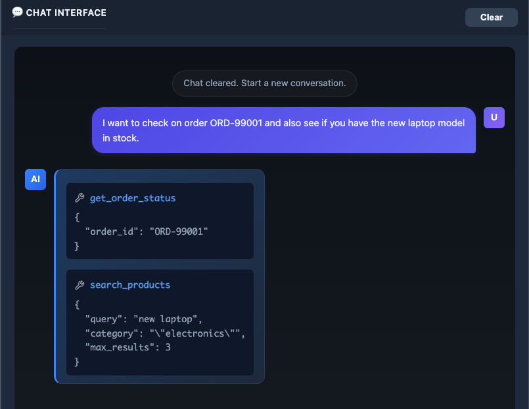Click the wrench icon beside search_products
529x409 pixels.
[x=80, y=285]
